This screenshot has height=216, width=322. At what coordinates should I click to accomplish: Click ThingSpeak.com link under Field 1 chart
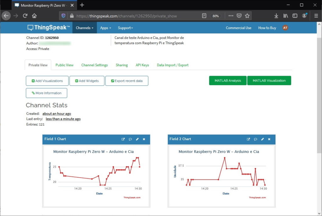point(132,197)
